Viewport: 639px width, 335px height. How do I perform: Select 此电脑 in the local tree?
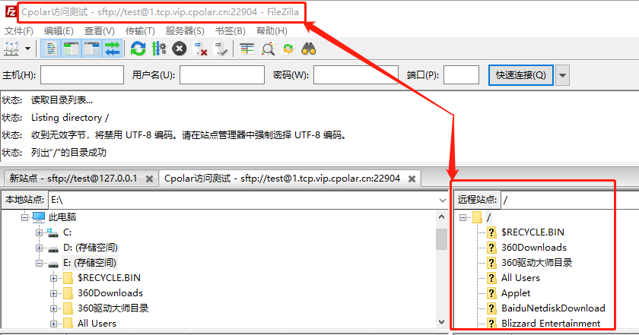(x=62, y=217)
